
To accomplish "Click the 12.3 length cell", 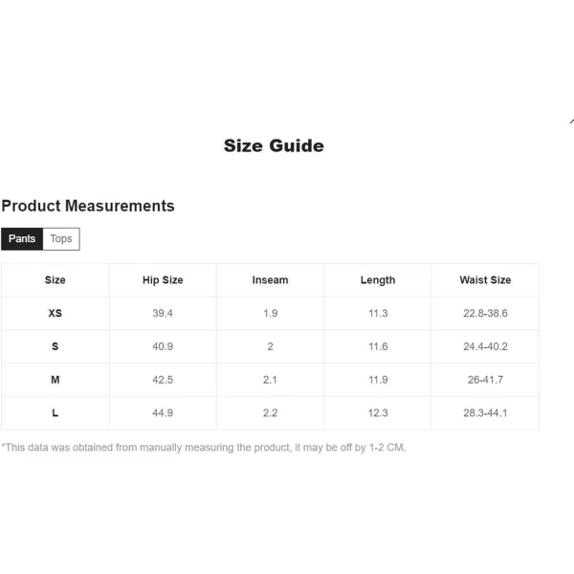I will [378, 413].
